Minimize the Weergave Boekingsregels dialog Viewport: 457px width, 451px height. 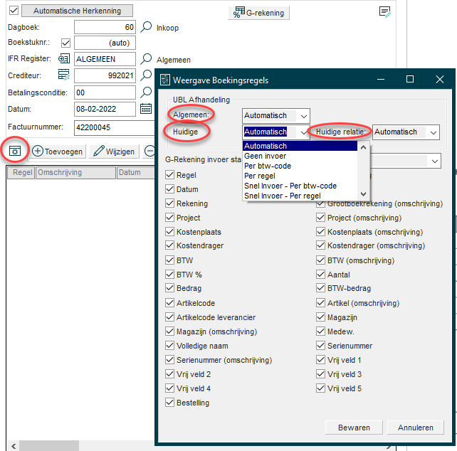381,79
